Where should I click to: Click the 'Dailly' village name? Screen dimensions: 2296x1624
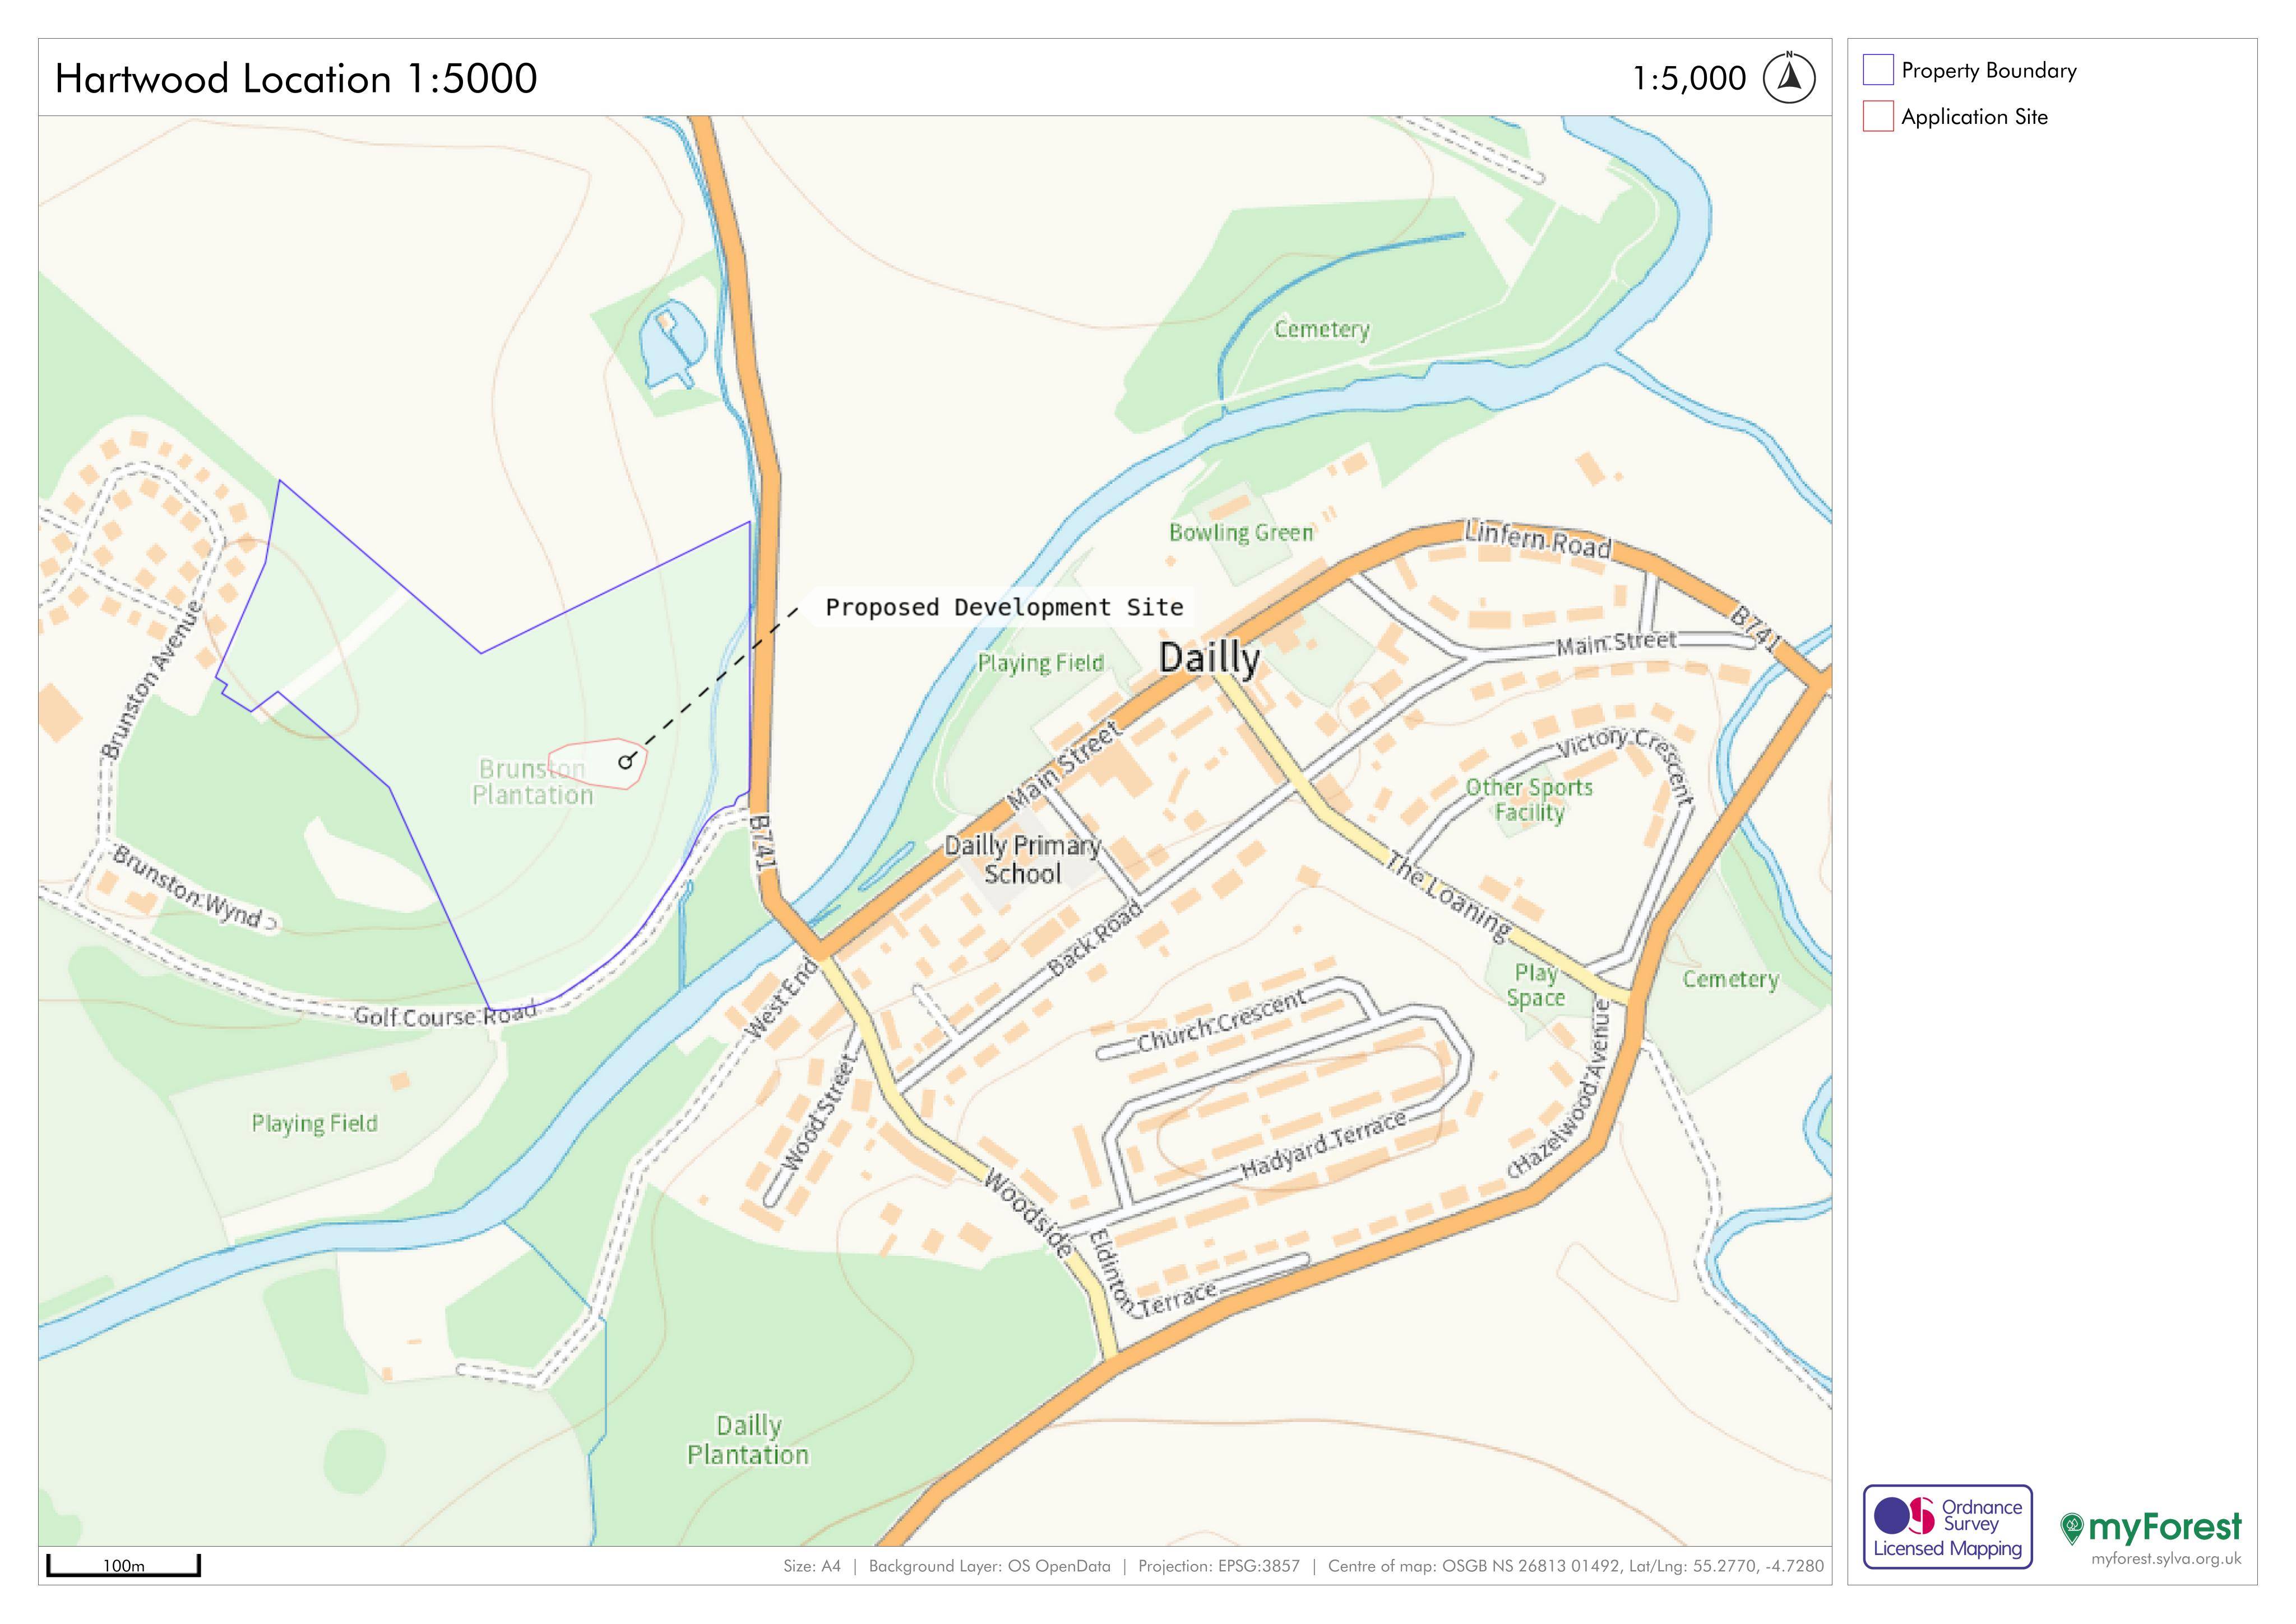pyautogui.click(x=1209, y=658)
